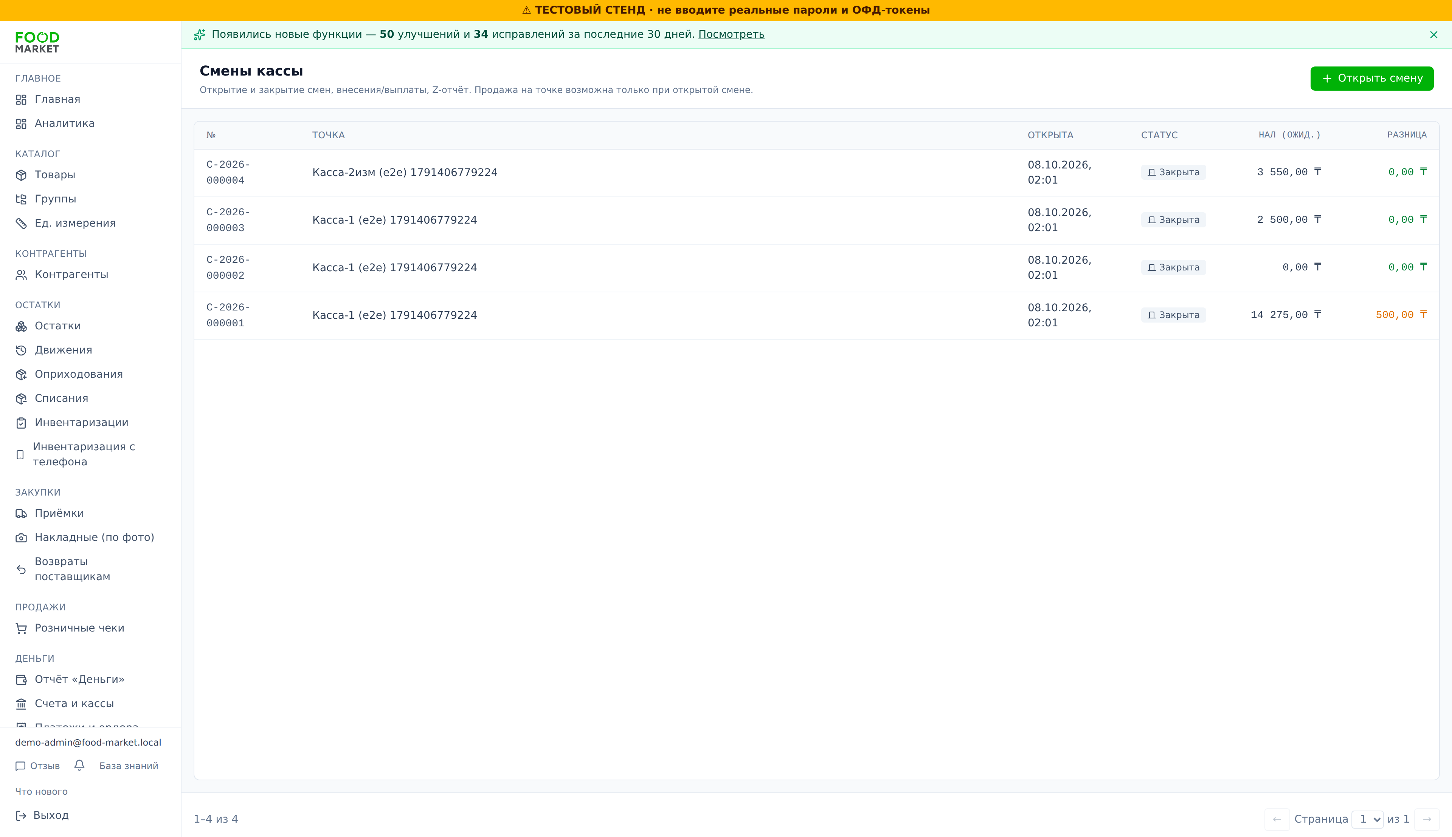Viewport: 1452px width, 837px height.
Task: Click the Счета и кассы bank icon
Action: 21,704
